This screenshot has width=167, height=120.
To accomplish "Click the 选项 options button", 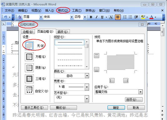I will coord(134,99).
